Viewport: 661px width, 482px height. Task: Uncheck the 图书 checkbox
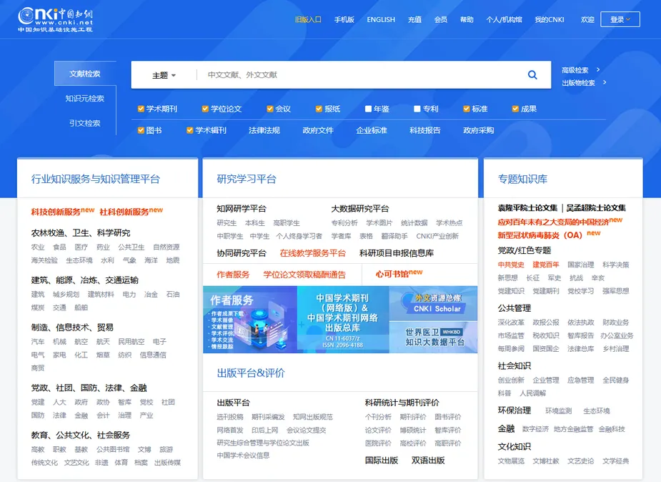(x=141, y=130)
